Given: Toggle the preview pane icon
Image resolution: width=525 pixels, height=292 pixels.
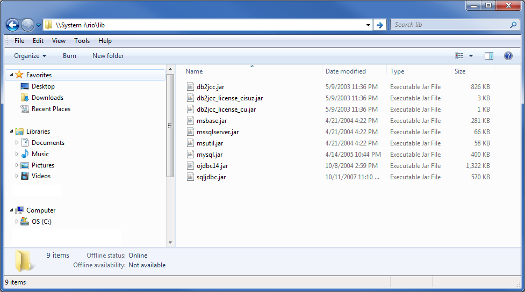Looking at the screenshot, I should [488, 56].
